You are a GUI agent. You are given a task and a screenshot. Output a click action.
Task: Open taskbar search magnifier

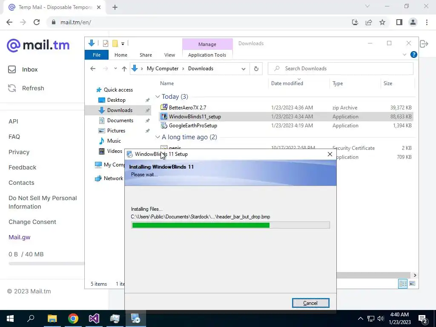point(31,318)
